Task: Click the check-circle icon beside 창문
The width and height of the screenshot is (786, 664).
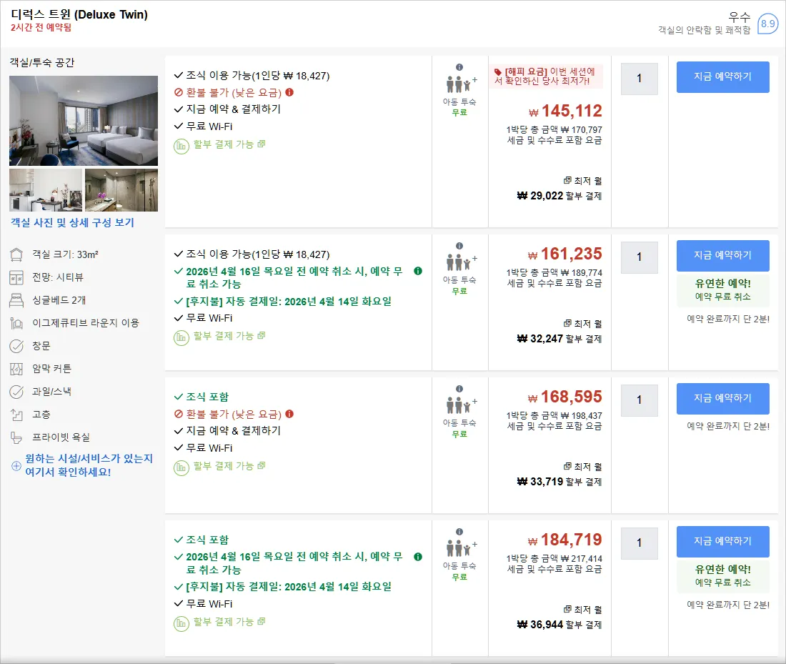Action: tap(16, 346)
